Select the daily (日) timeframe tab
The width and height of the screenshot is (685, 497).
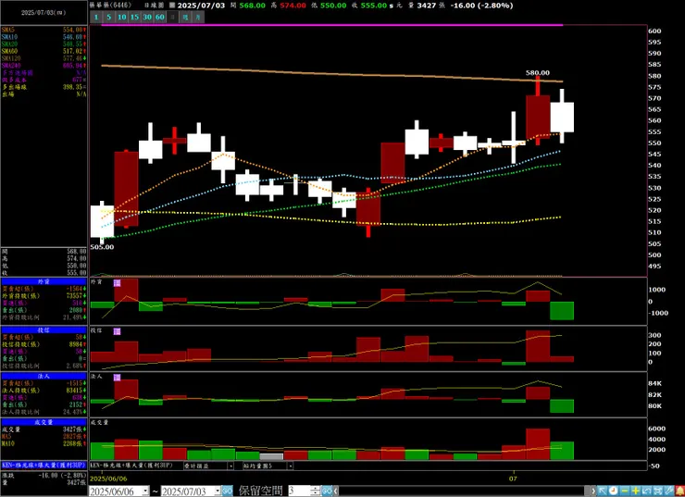pos(172,17)
